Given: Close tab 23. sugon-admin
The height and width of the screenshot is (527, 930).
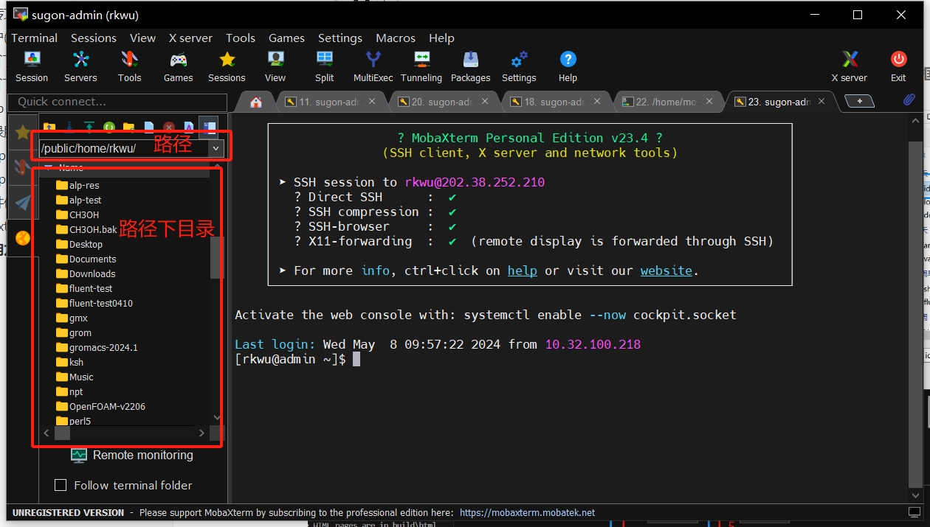Looking at the screenshot, I should click(821, 102).
